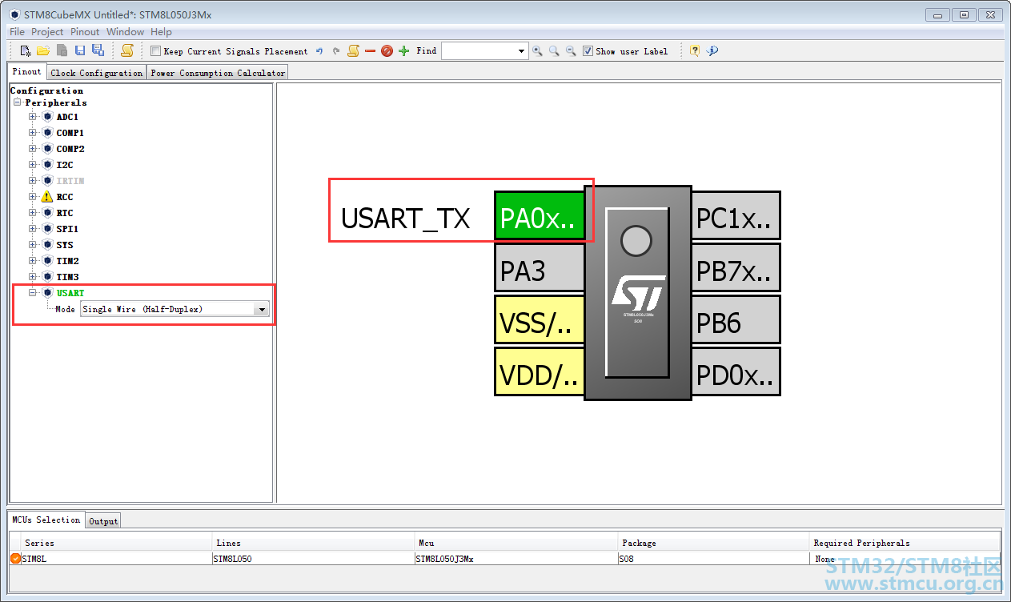Click the second magnifier zoom icon
Viewport: 1011px width, 602px height.
(x=554, y=50)
